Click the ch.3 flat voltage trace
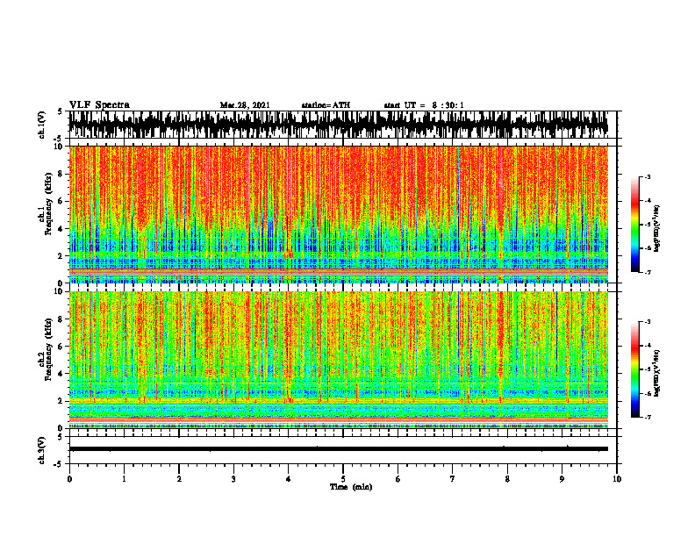Image resolution: width=695 pixels, height=537 pixels. (x=338, y=449)
